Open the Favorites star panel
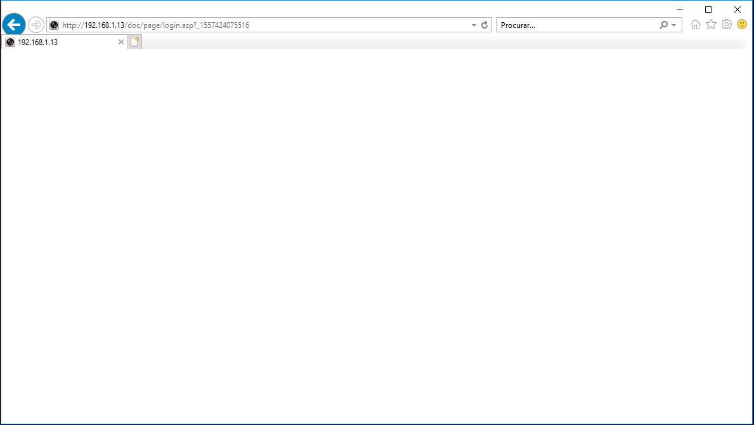The width and height of the screenshot is (754, 425). click(711, 25)
